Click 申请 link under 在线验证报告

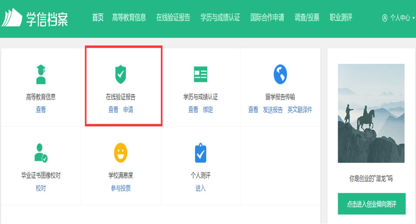[128, 110]
